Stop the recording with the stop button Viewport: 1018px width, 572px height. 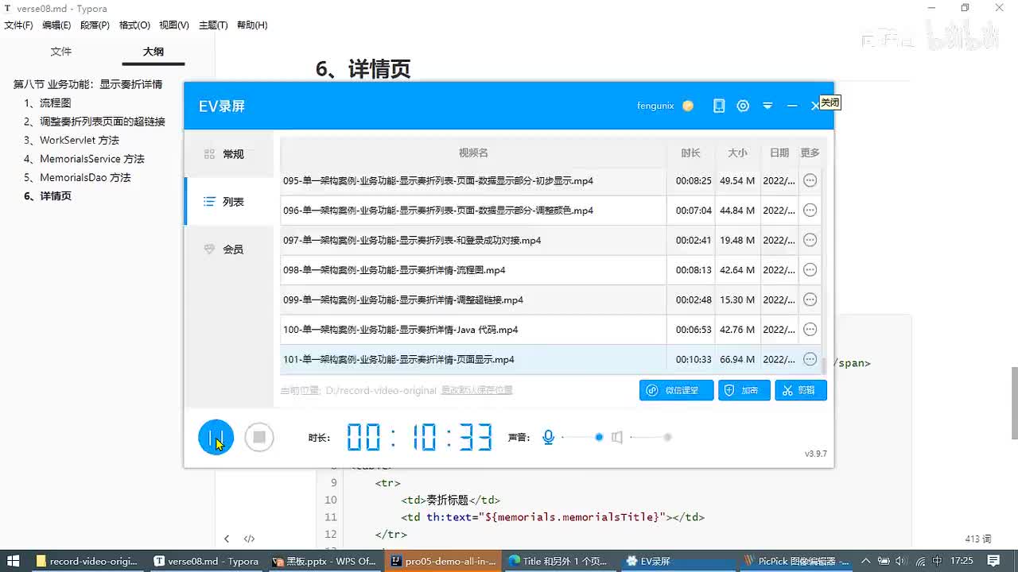click(259, 437)
